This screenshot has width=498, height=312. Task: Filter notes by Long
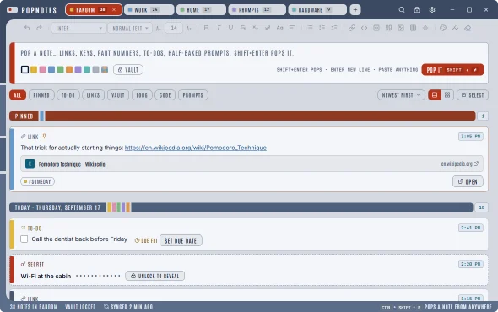[142, 95]
